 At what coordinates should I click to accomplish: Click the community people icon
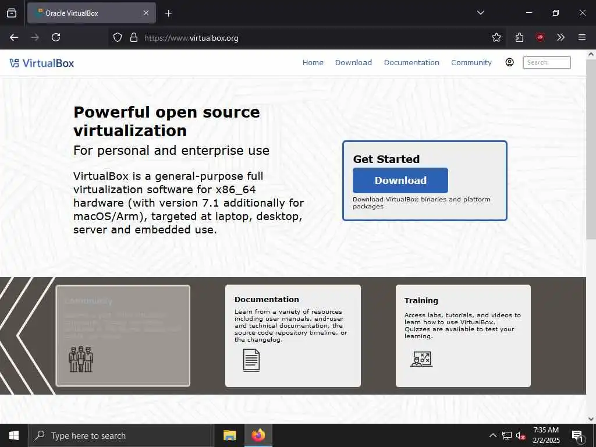(x=80, y=359)
